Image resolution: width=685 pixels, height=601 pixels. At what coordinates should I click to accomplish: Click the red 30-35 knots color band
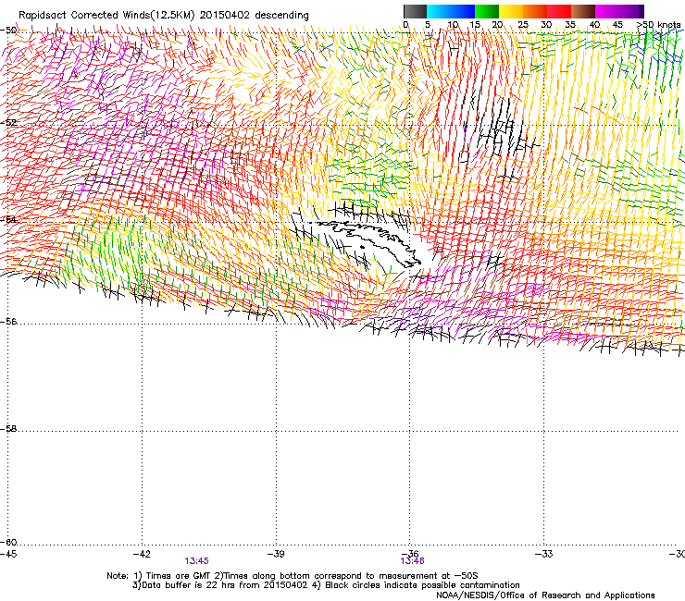pyautogui.click(x=559, y=11)
